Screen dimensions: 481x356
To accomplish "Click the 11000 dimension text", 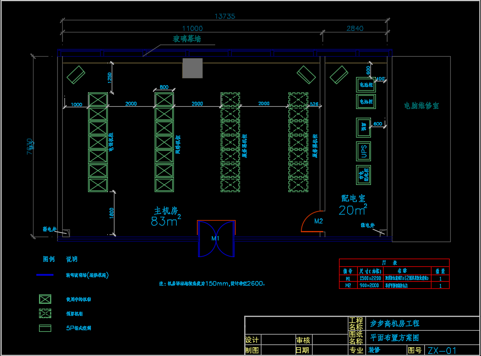I will point(192,29).
